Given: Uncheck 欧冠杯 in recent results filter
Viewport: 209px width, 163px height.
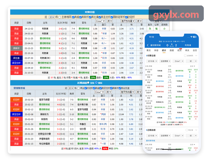Looking at the screenshot, I should pyautogui.click(x=86, y=88).
